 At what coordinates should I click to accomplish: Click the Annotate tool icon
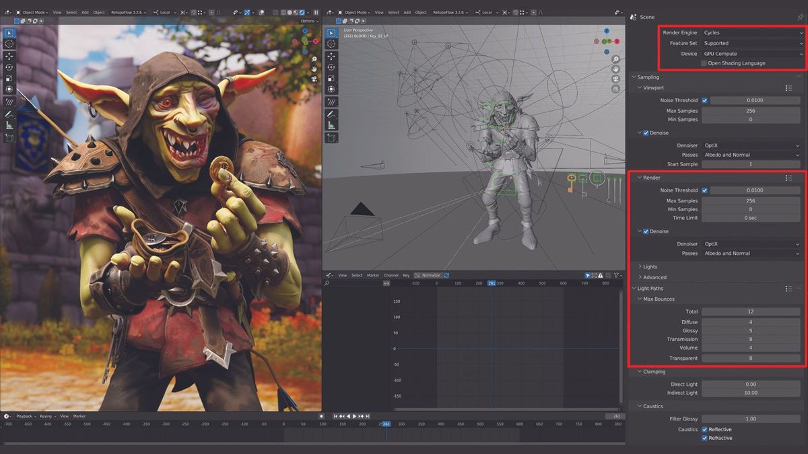coord(9,114)
